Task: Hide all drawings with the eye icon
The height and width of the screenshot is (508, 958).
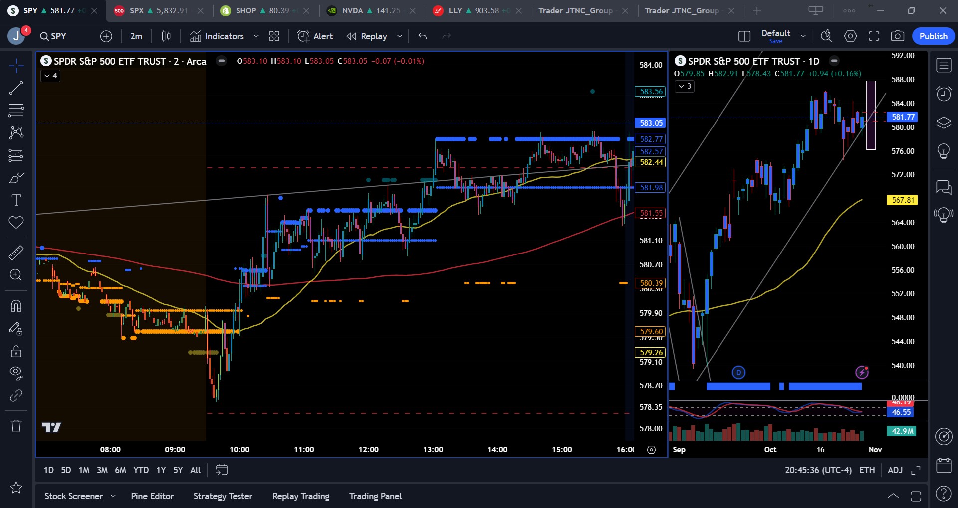Action: coord(16,373)
